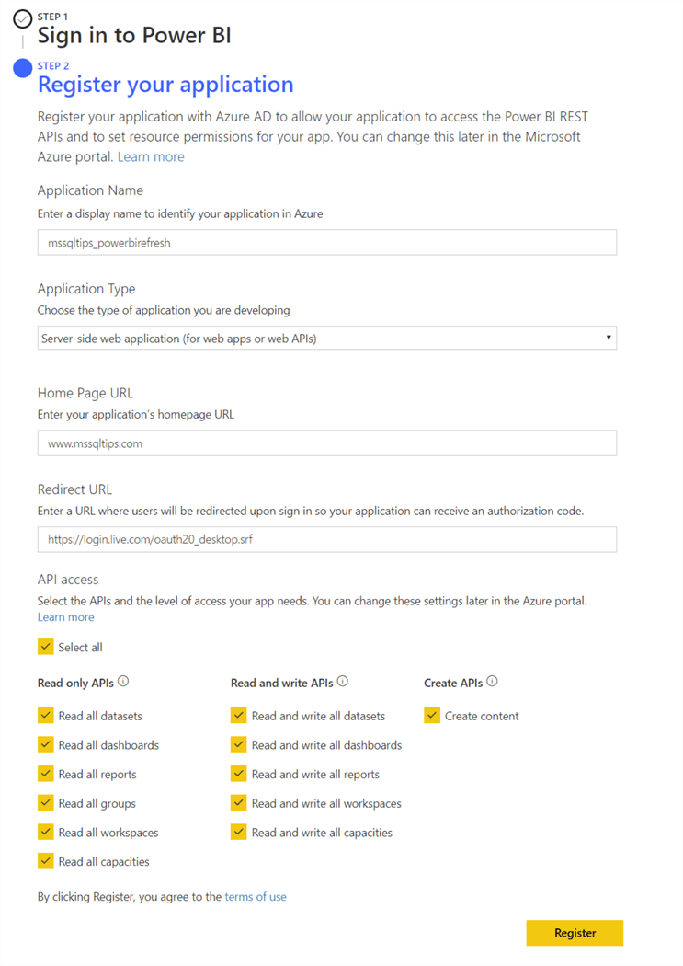Toggle the Read all datasets checkbox
Image resolution: width=683 pixels, height=966 pixels.
coord(46,715)
